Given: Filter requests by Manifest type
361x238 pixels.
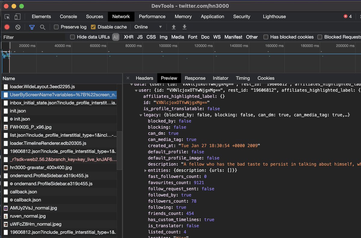Looking at the screenshot, I should [x=233, y=37].
